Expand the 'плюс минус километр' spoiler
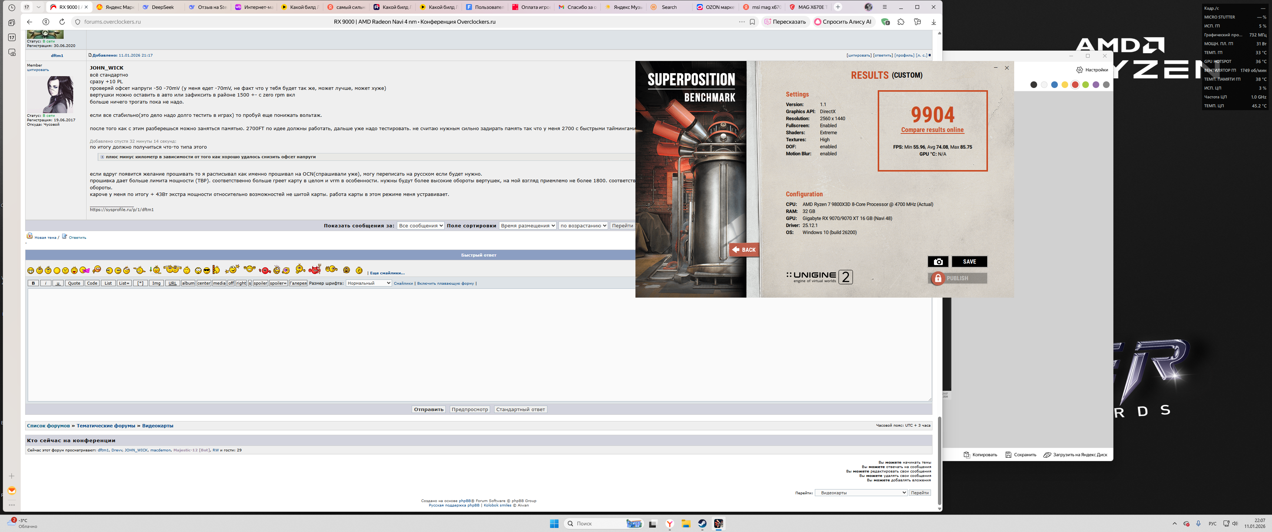Image resolution: width=1272 pixels, height=532 pixels. coord(102,157)
